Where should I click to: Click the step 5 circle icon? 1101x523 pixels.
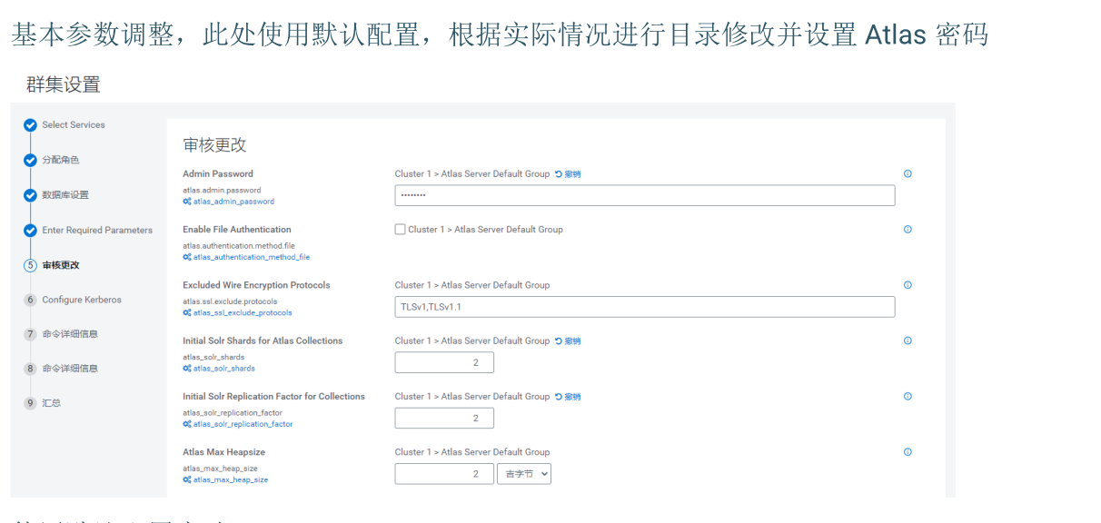(x=30, y=265)
